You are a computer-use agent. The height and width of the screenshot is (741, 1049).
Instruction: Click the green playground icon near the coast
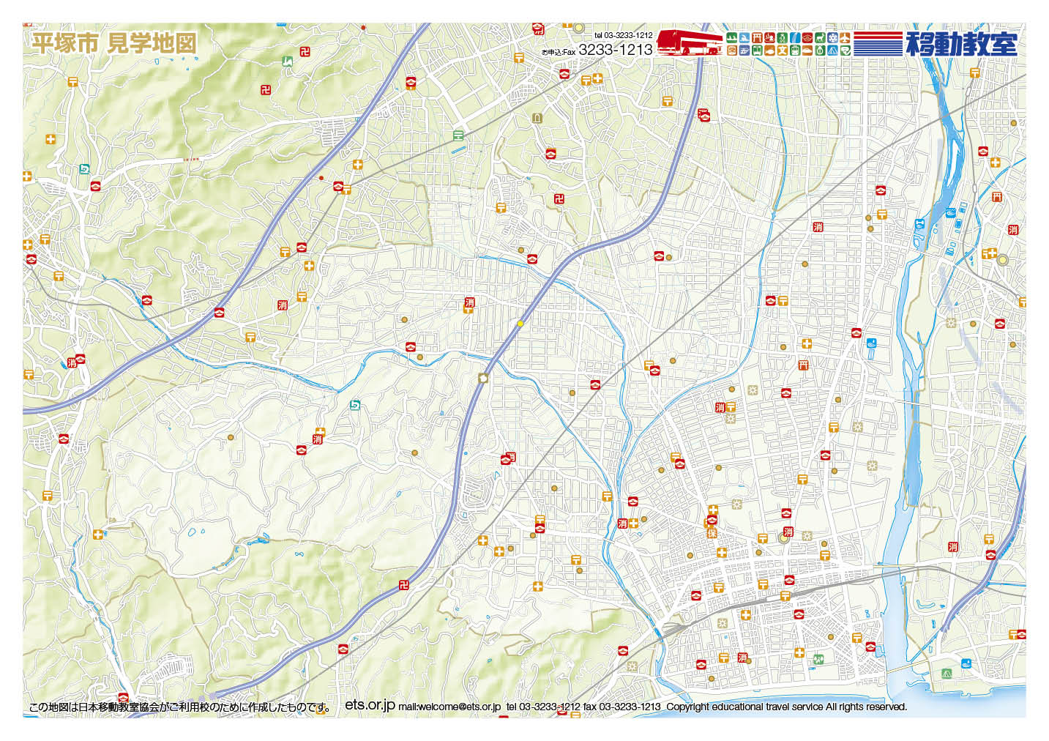click(817, 658)
